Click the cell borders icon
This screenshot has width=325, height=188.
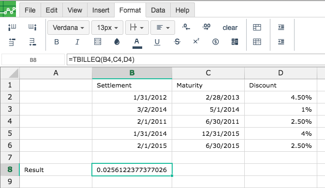pos(98,42)
